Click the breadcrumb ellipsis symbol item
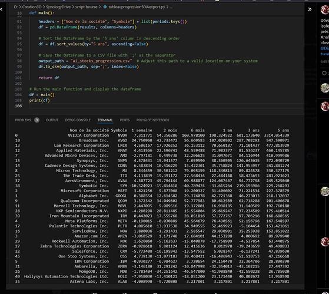This screenshot has height=294, width=329. click(171, 7)
